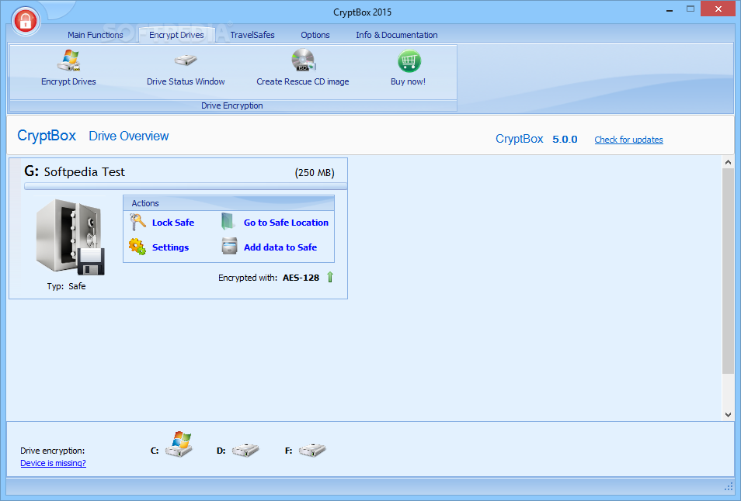Click the gears icon beside Settings
The width and height of the screenshot is (741, 501).
coord(137,247)
